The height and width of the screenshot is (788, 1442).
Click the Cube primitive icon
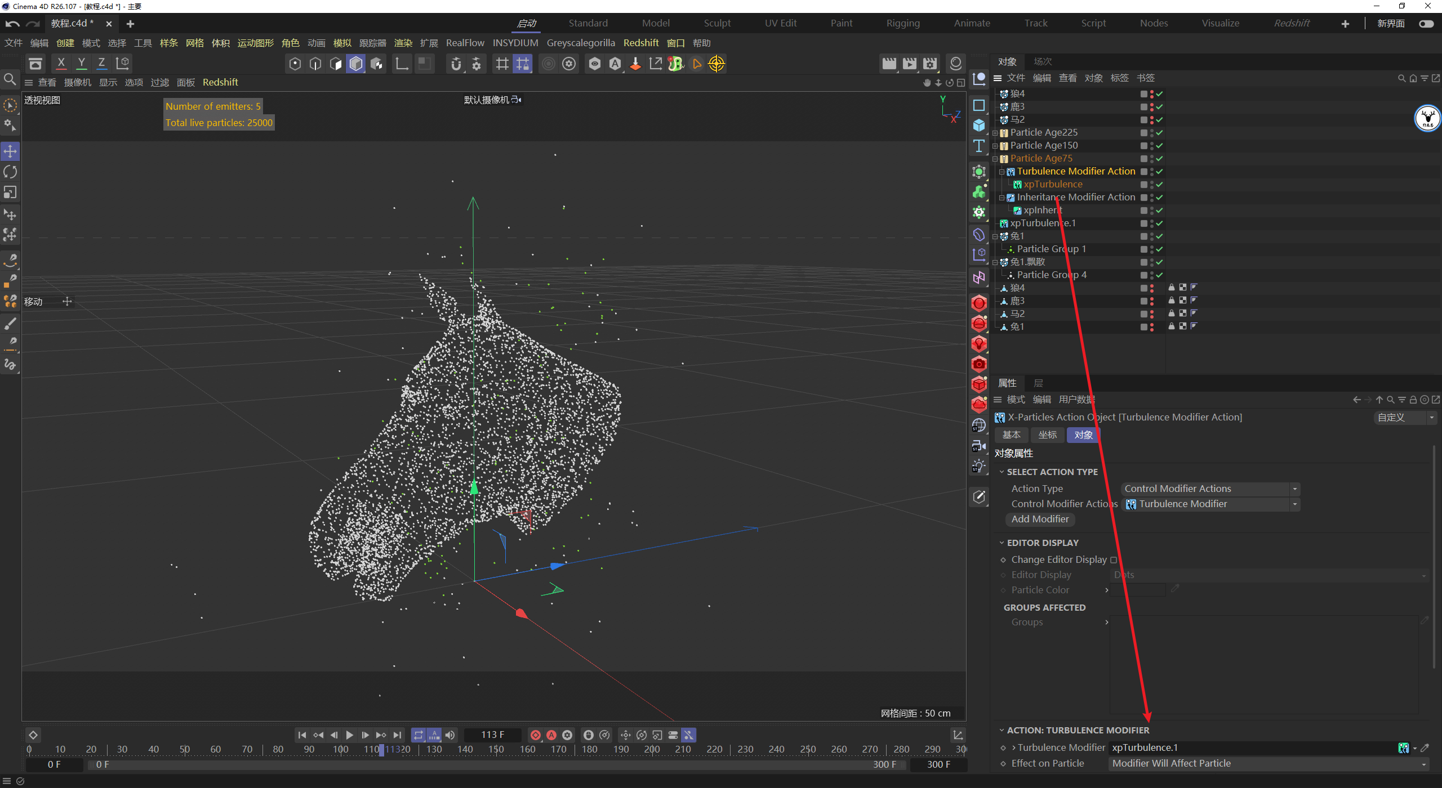[x=979, y=126]
